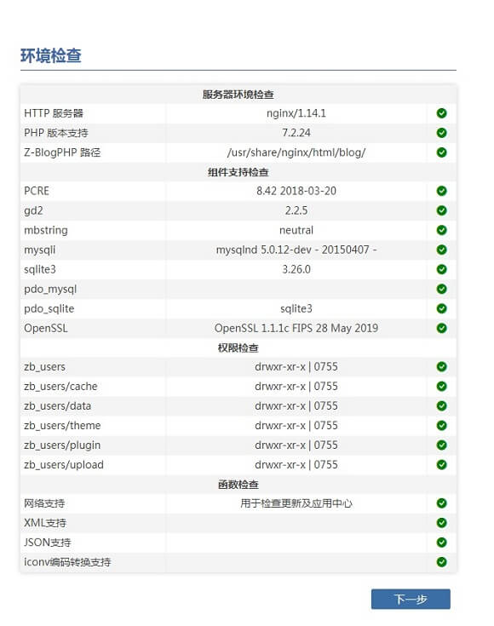Select PCRE version 8.42 2018-03-20
Image resolution: width=494 pixels, height=626 pixels.
tap(296, 192)
